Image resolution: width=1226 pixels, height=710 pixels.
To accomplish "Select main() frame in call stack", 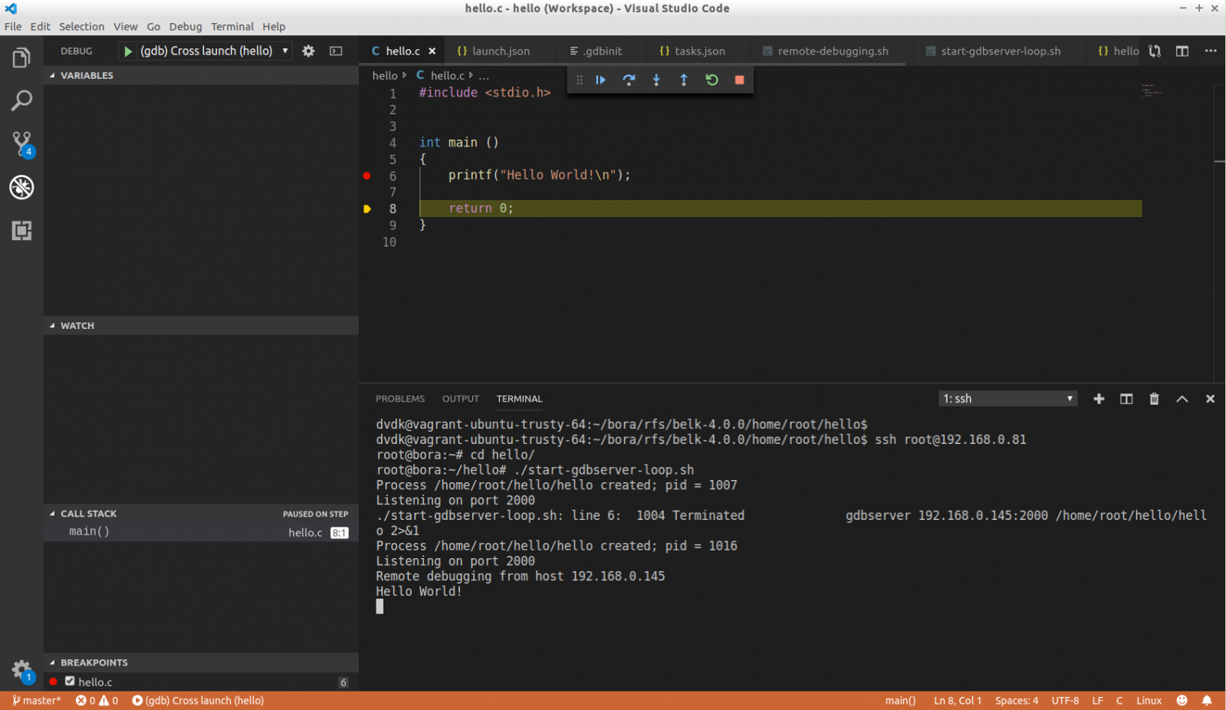I will click(90, 532).
